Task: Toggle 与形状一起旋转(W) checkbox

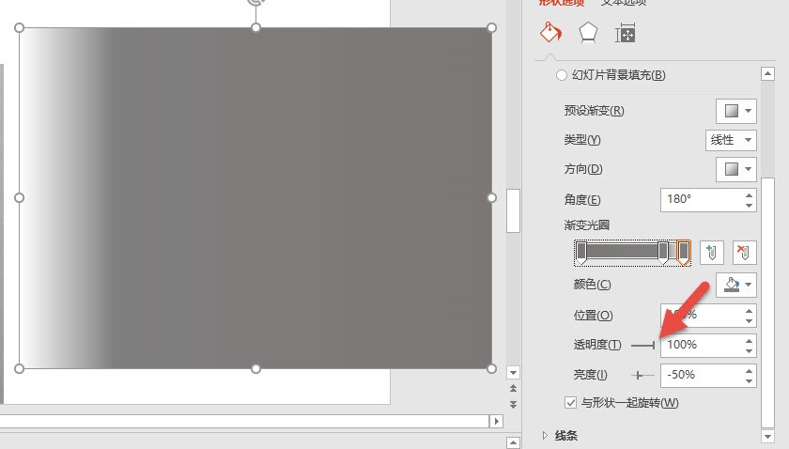Action: click(570, 403)
